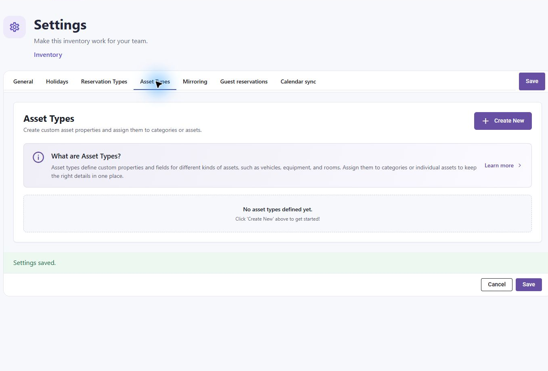Click the Save button in the tab bar
The height and width of the screenshot is (371, 548).
pos(532,81)
